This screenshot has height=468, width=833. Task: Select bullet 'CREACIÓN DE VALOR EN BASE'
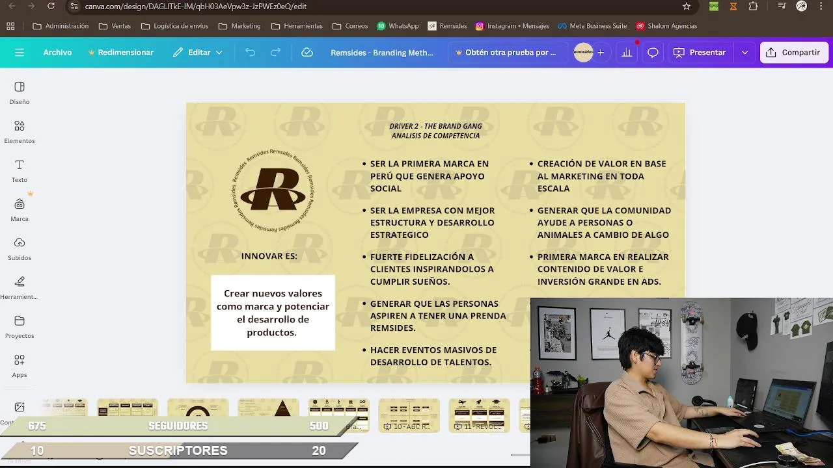[602, 175]
